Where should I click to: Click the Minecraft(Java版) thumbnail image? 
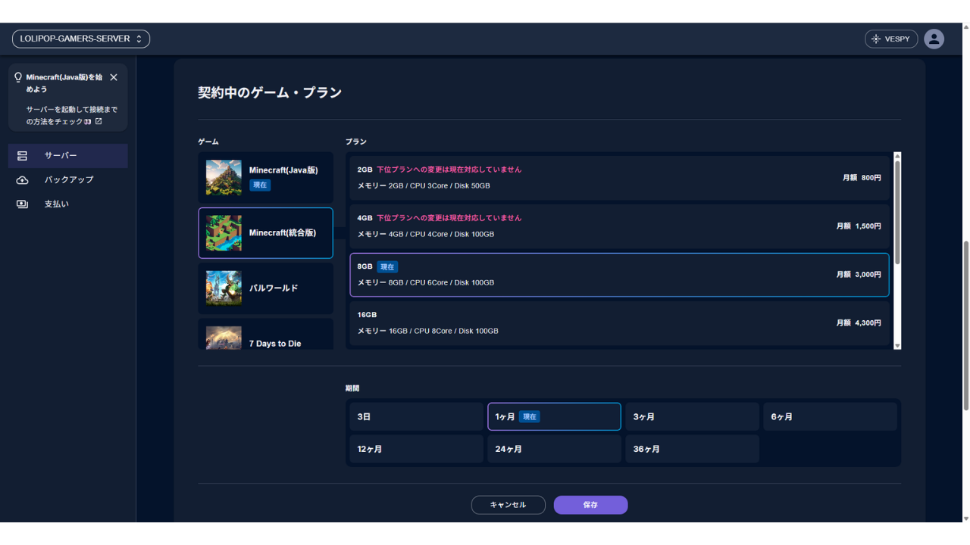pos(224,178)
